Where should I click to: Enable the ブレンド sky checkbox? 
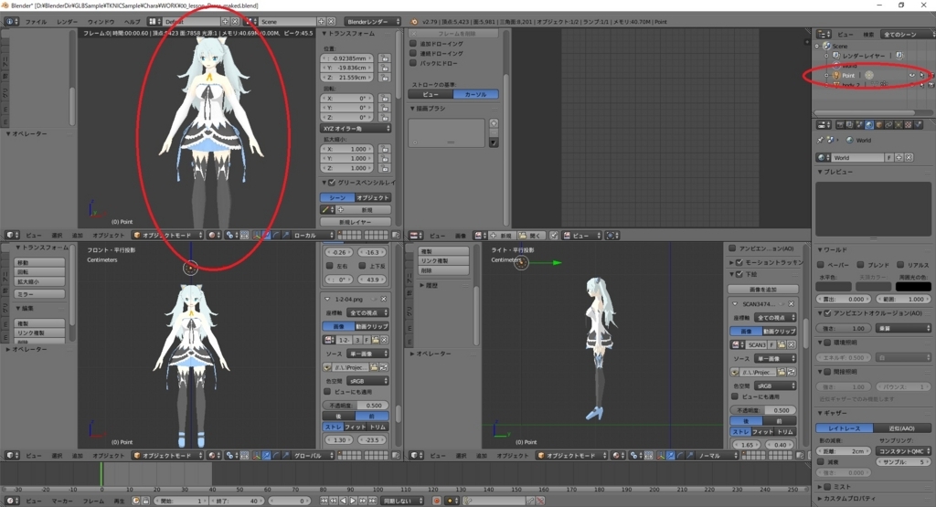(x=860, y=265)
